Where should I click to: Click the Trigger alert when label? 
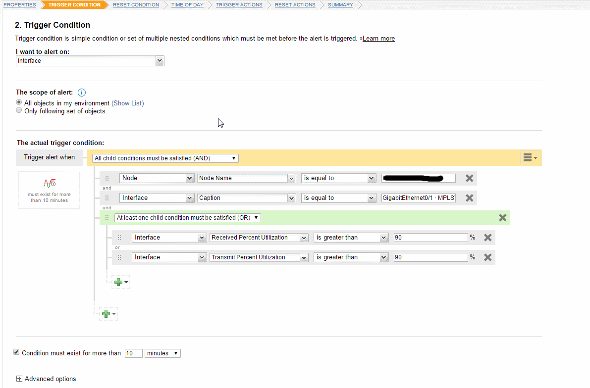(x=50, y=157)
